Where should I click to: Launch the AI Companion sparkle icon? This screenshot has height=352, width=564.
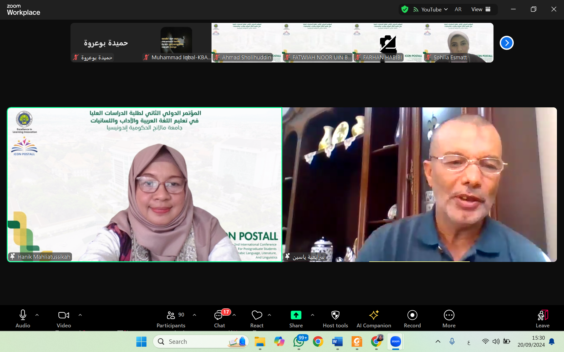click(x=374, y=315)
